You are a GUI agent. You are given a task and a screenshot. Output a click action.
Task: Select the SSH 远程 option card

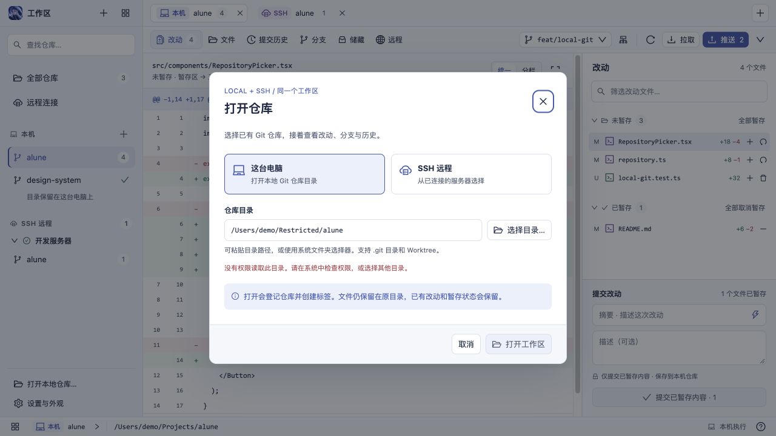[x=471, y=174]
